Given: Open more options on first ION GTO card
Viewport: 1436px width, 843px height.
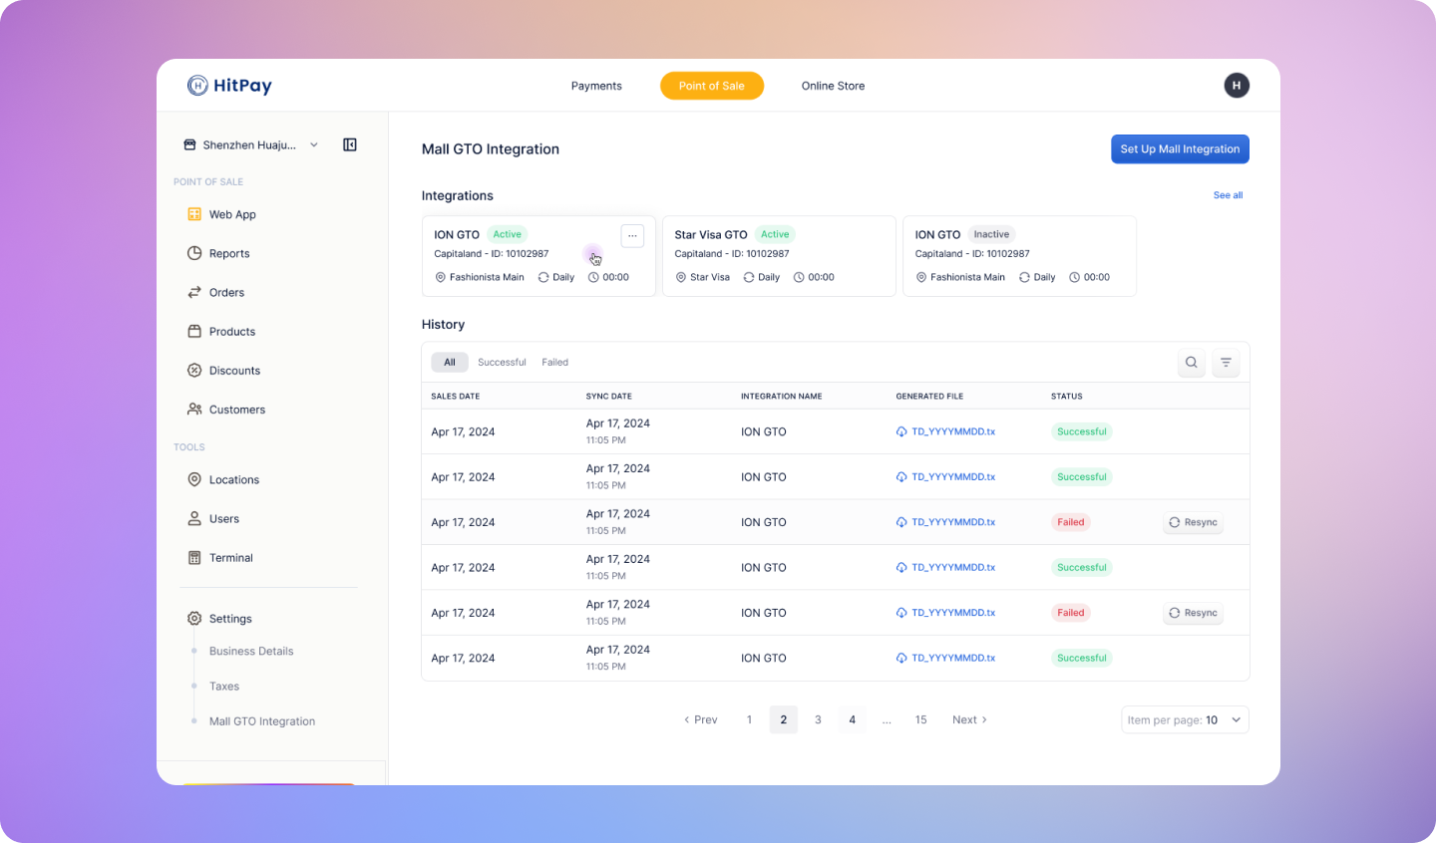Looking at the screenshot, I should [632, 235].
